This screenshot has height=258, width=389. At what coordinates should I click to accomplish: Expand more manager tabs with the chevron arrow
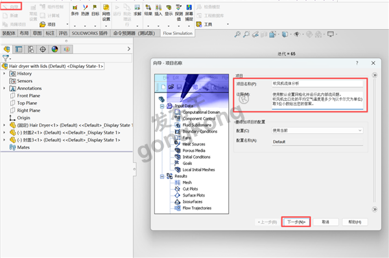tap(129, 49)
